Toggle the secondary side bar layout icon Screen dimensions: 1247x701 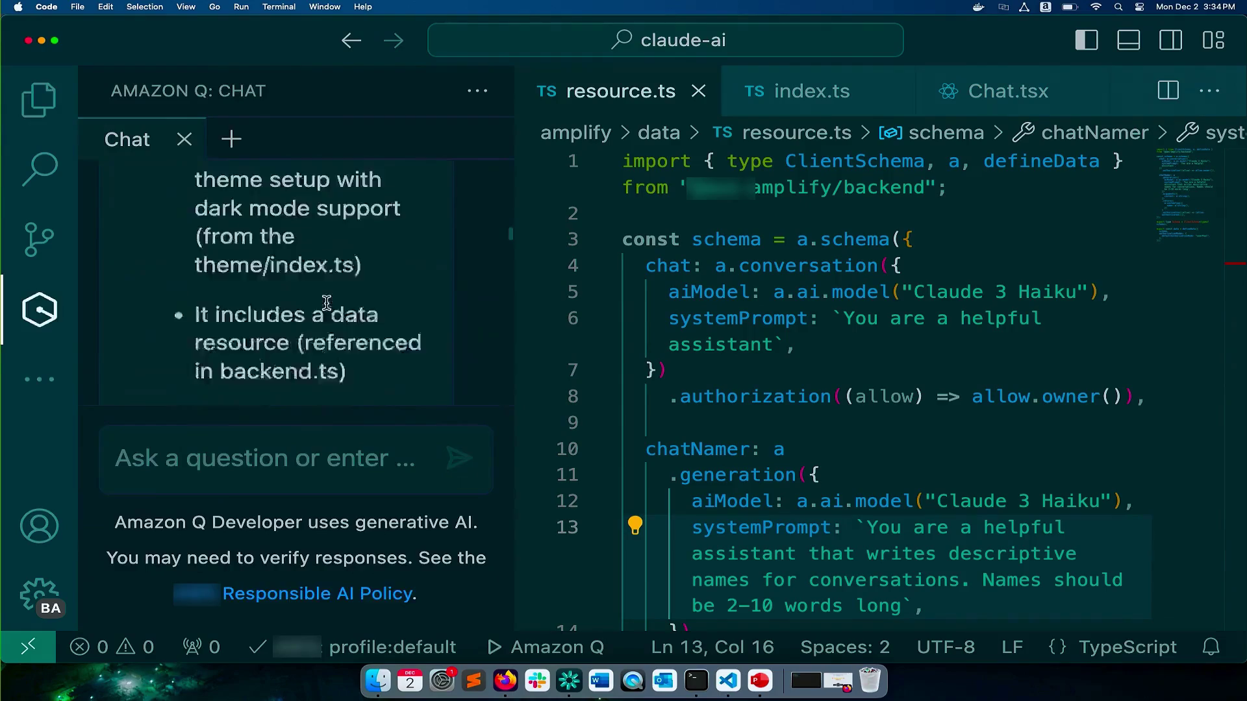(1171, 40)
